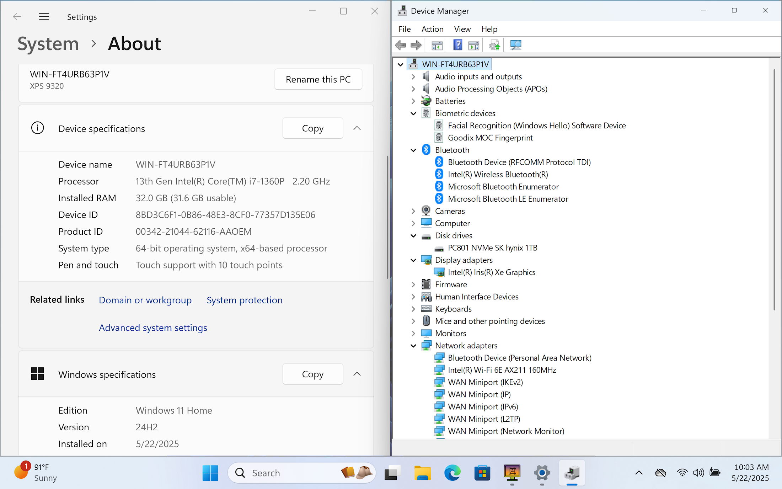The image size is (782, 489).
Task: Collapse the WIN-FT4URB63P1V root node
Action: (x=401, y=64)
